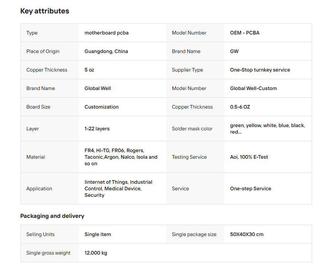Screen dimensions: 324x268
Task: Click the 'GW' brand name value
Action: coord(235,51)
